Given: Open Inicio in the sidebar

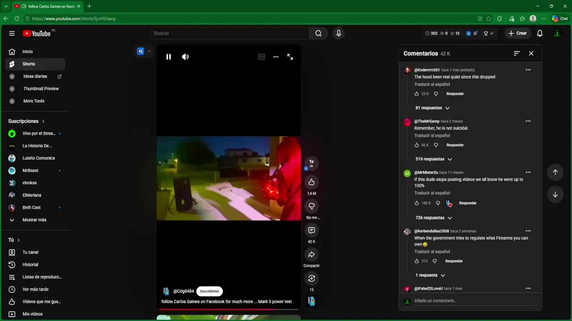Looking at the screenshot, I should click(x=35, y=52).
